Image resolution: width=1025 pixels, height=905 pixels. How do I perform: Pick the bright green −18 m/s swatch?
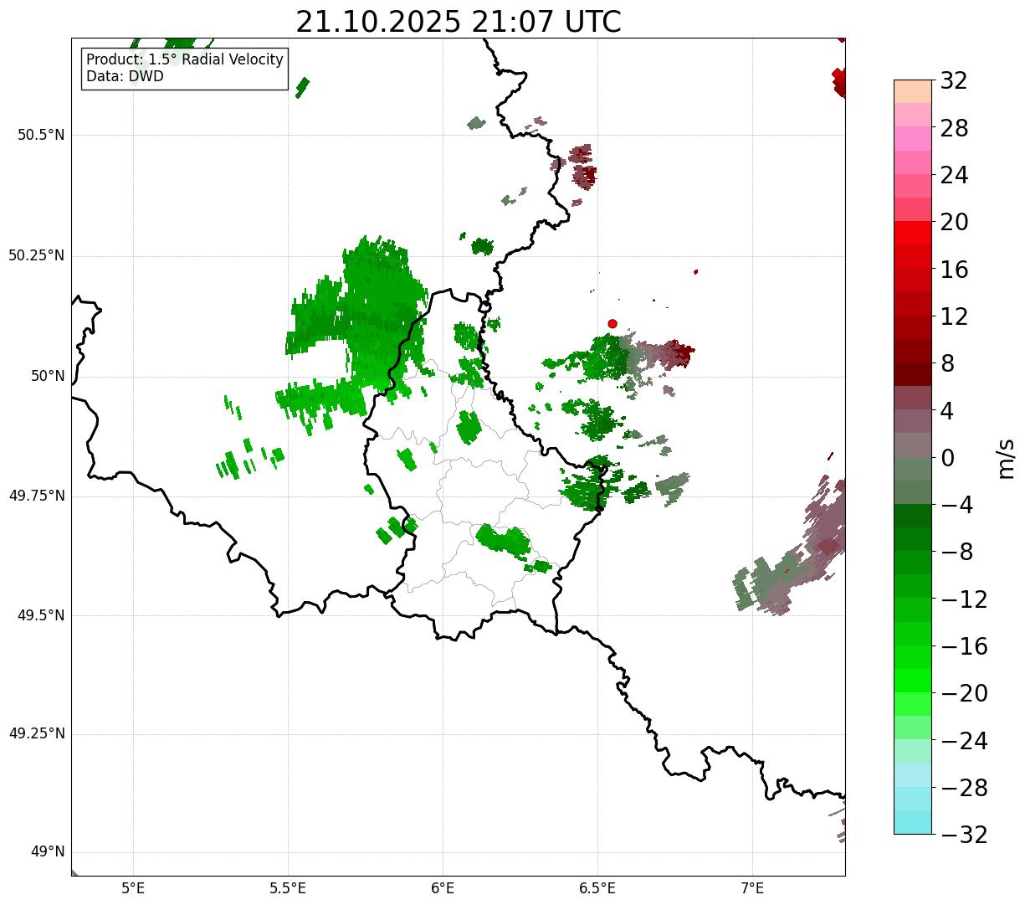click(913, 681)
